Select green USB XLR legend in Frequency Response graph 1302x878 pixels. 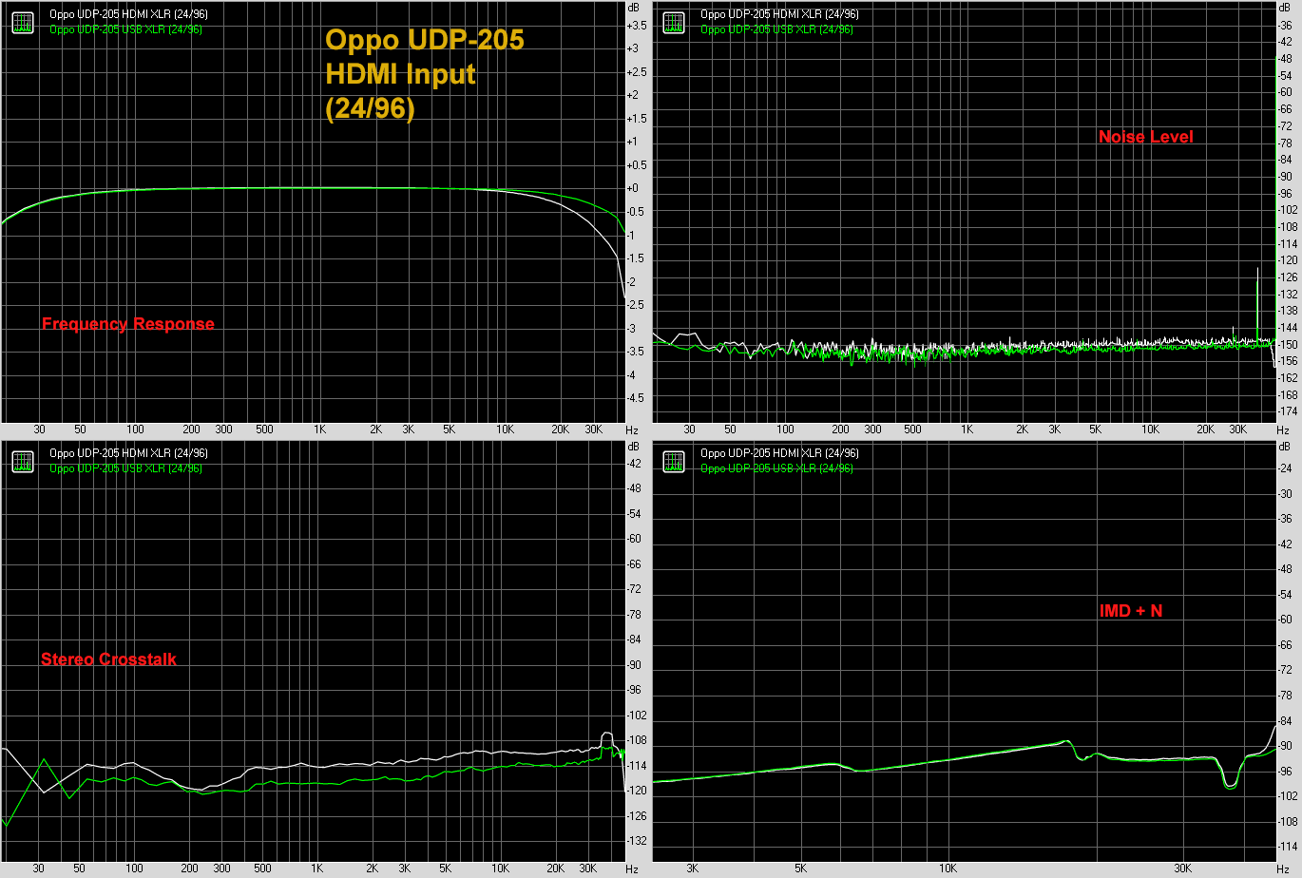pyautogui.click(x=125, y=29)
